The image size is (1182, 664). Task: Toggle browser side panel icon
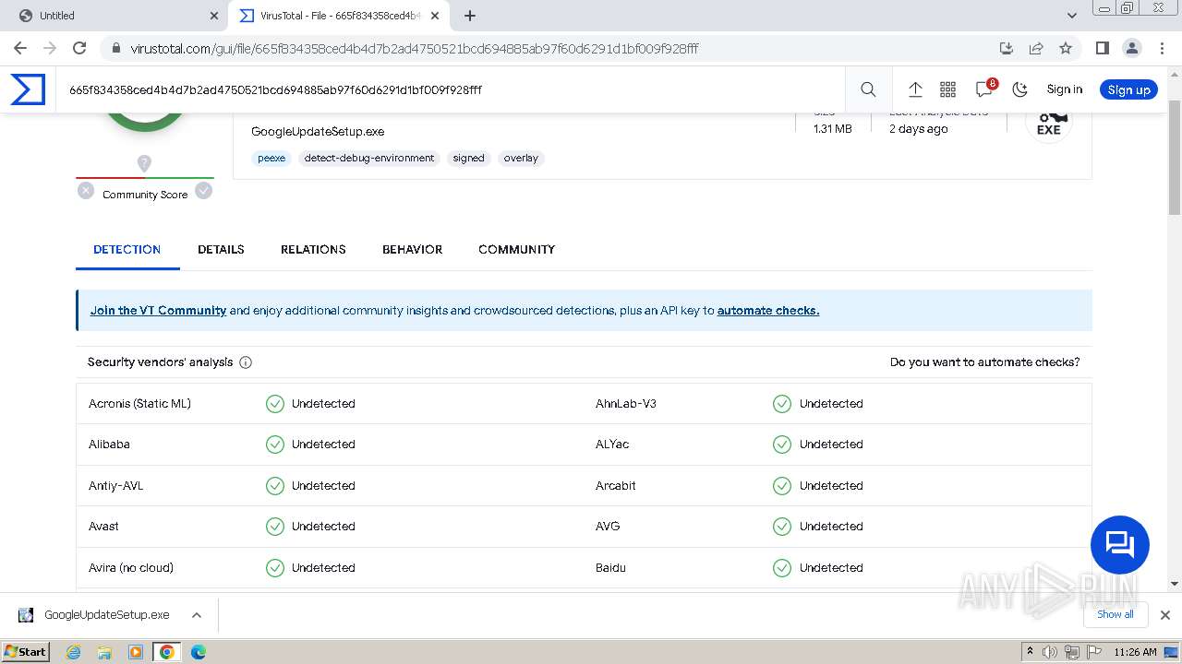[x=1102, y=48]
